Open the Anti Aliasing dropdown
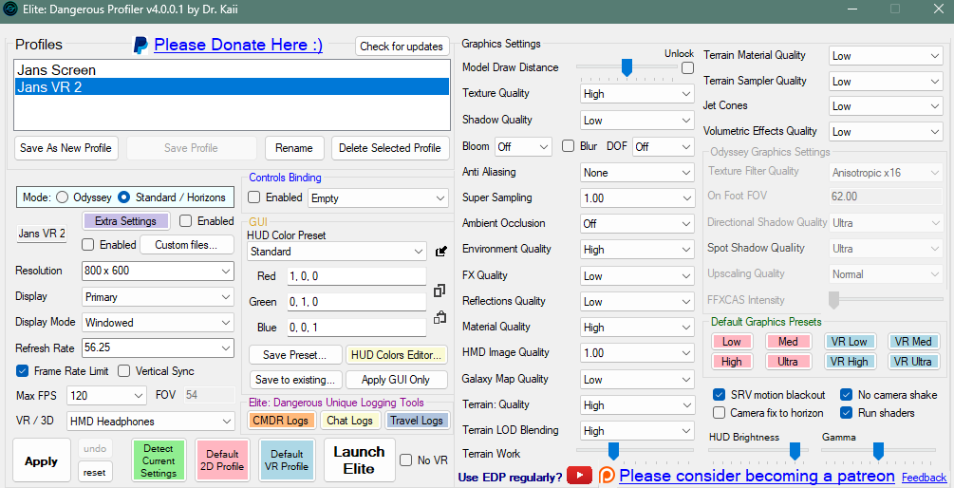 637,173
